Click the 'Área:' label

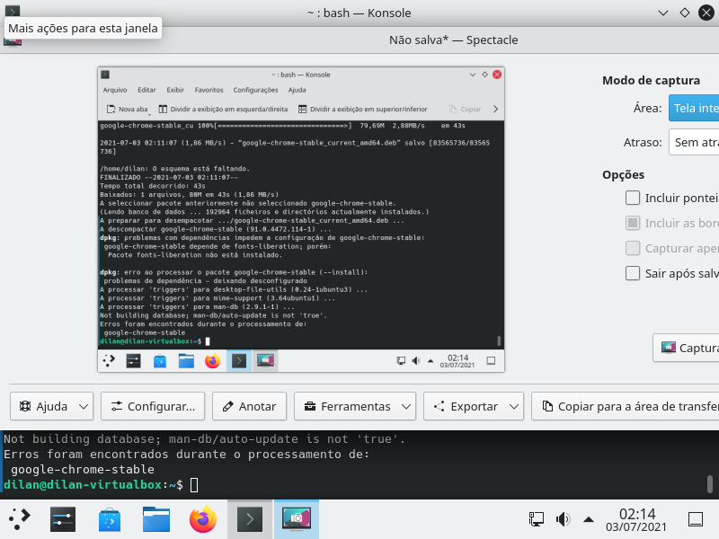(647, 108)
